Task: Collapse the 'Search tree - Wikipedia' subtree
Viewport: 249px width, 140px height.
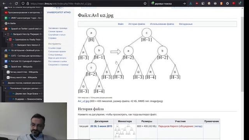Action: [3, 66]
